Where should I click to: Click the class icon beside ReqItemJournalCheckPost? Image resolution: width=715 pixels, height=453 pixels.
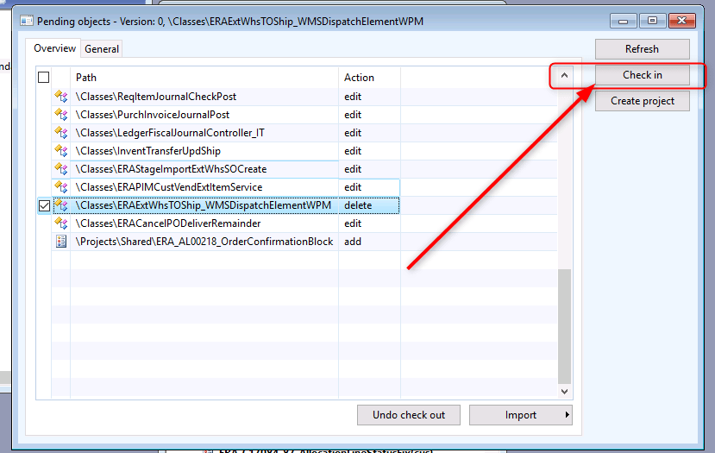pos(61,97)
